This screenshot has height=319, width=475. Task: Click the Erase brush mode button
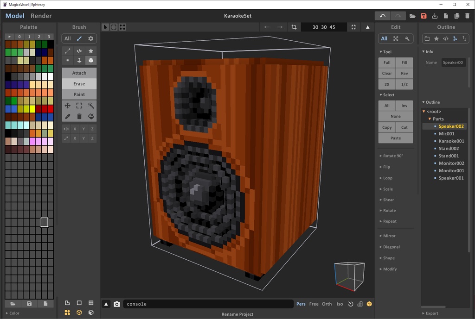point(79,83)
